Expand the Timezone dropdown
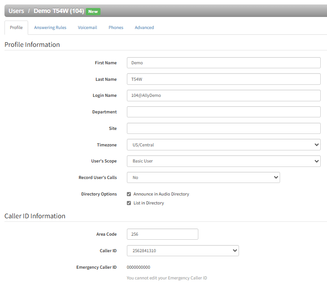This screenshot has height=283, width=327. (x=223, y=145)
